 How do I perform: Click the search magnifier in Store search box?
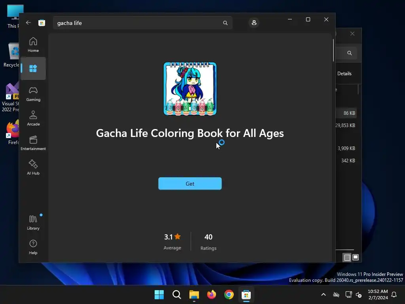(x=225, y=23)
